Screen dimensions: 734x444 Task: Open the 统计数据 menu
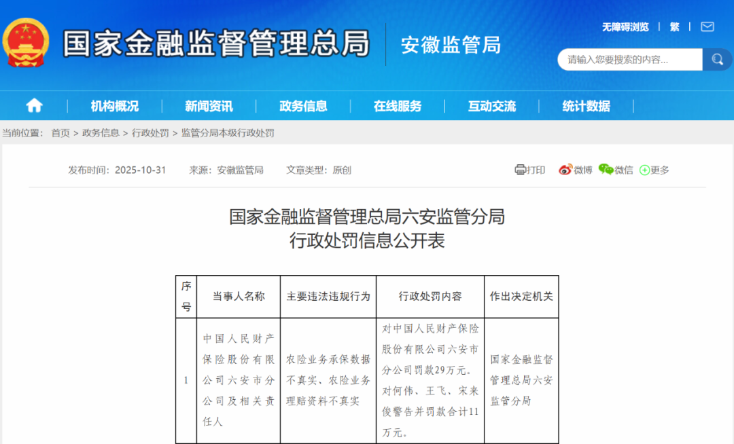(586, 106)
